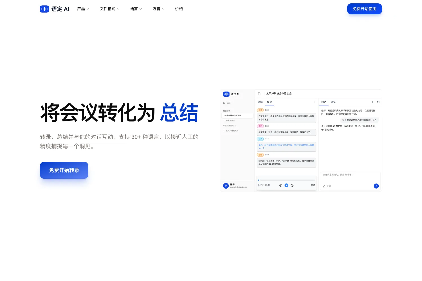Click the blue 总结 word in headline
The height and width of the screenshot is (281, 422).
179,113
